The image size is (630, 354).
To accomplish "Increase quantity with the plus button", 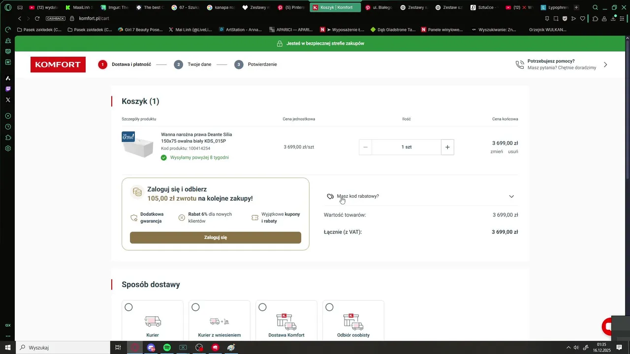I will click(447, 147).
